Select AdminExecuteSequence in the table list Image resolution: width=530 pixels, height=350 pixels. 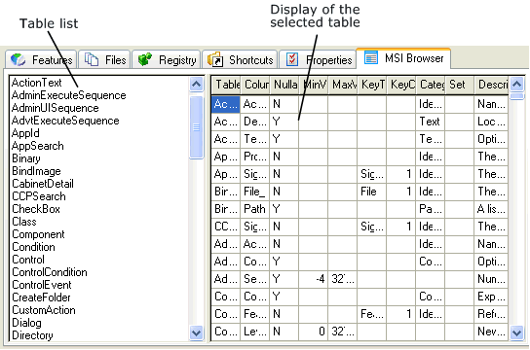(68, 95)
